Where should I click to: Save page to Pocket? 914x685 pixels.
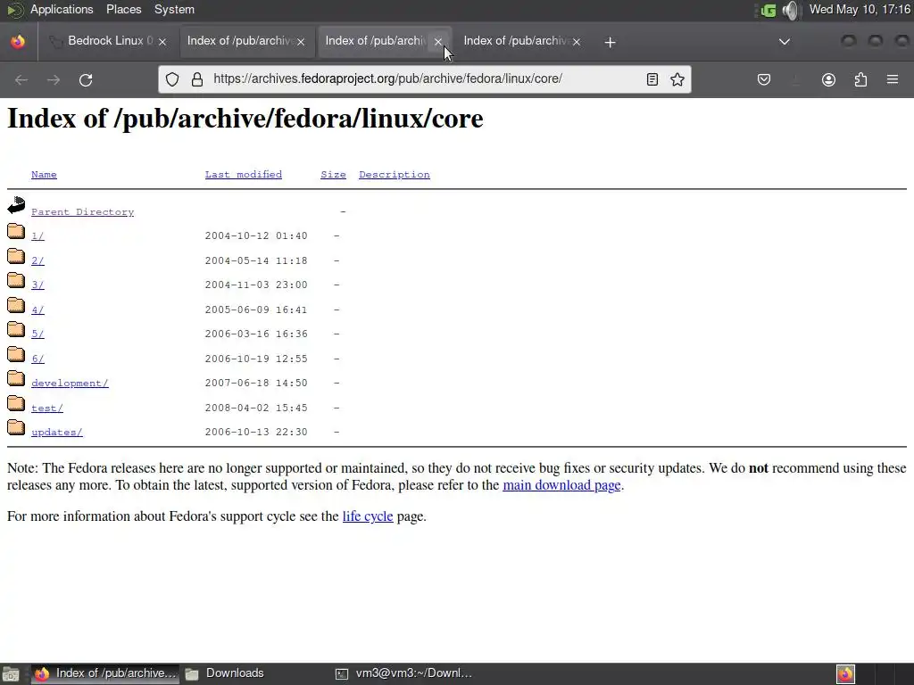(x=764, y=79)
